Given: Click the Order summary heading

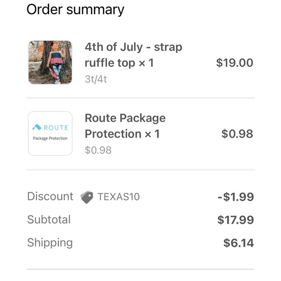Looking at the screenshot, I should click(x=75, y=10).
